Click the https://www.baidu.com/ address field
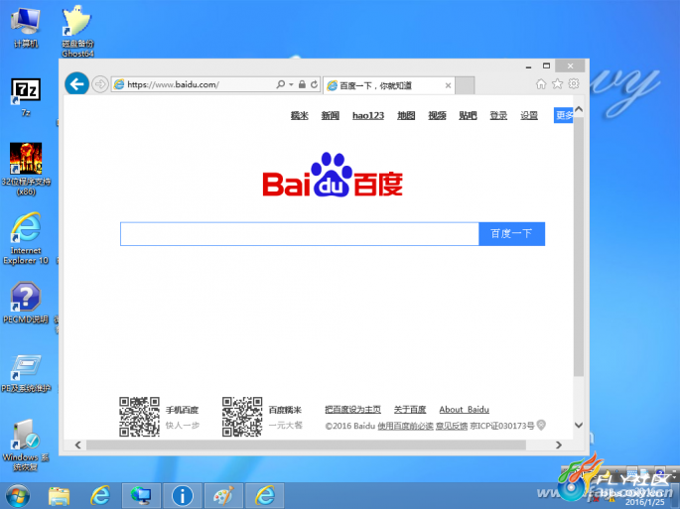 (x=195, y=84)
